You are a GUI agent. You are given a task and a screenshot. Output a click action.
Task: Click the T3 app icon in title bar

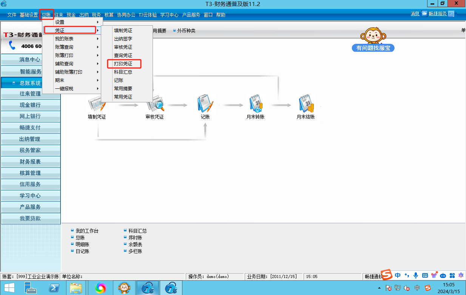4,4
